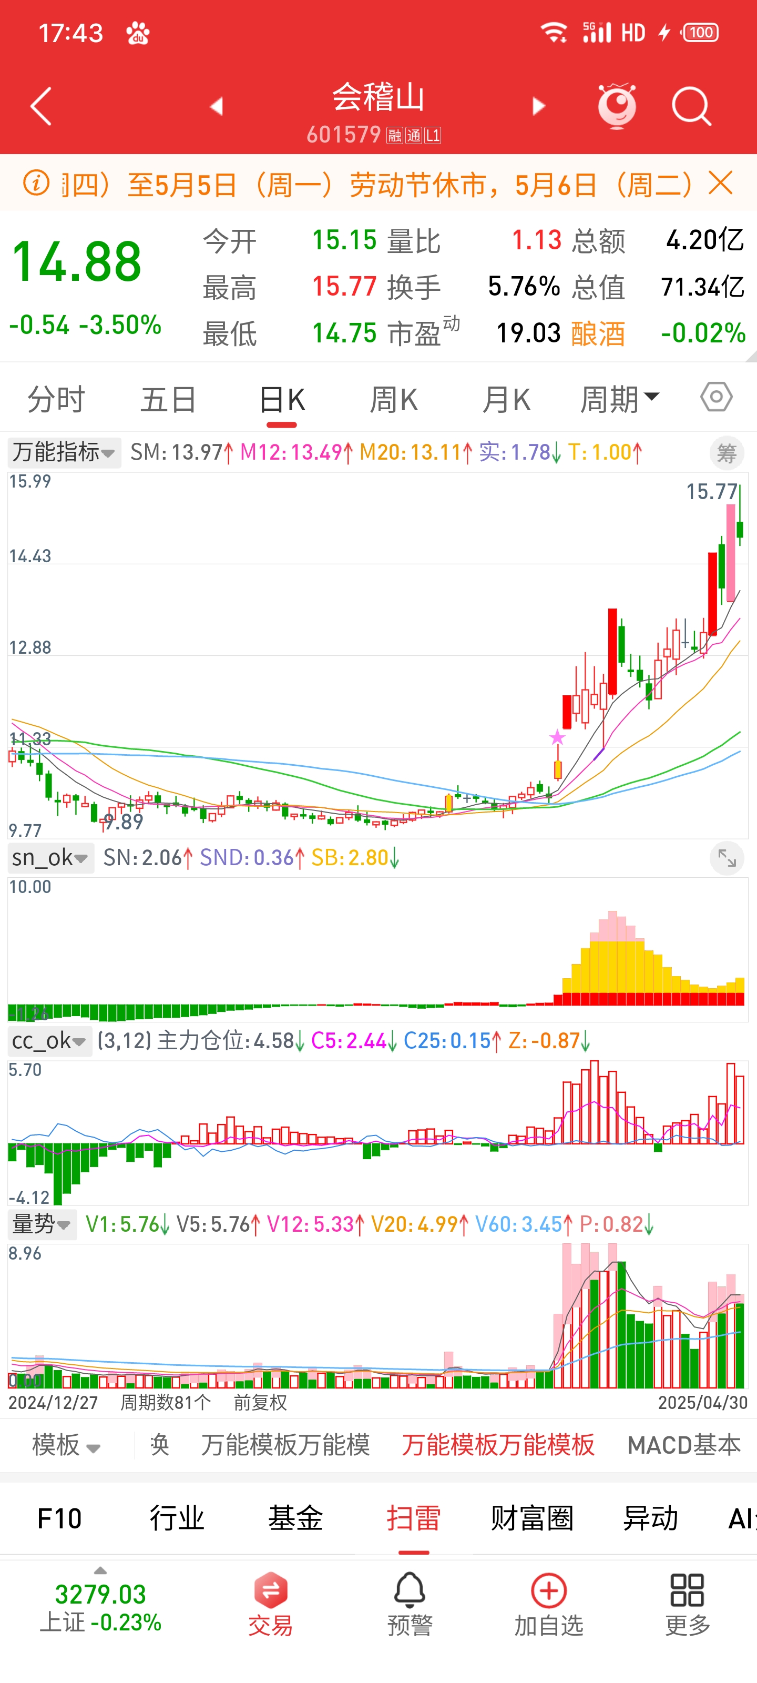
Task: Open the 行业 tab
Action: (x=177, y=1518)
